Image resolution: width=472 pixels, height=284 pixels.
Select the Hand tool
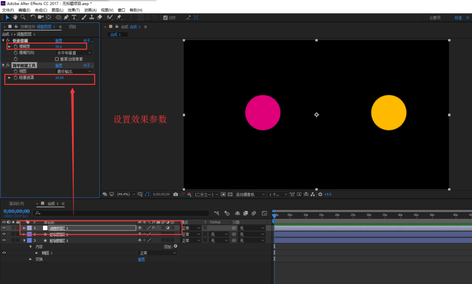(x=15, y=17)
